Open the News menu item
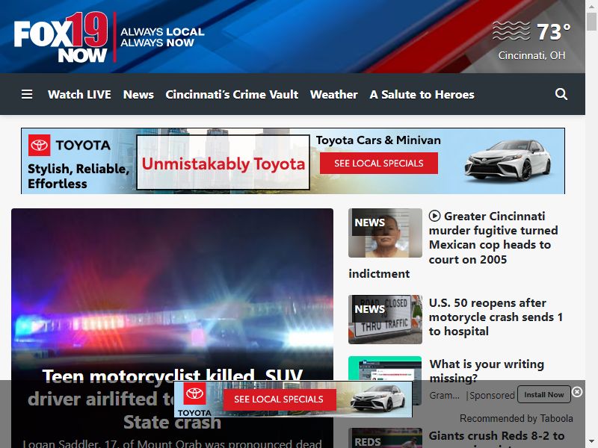This screenshot has width=598, height=448. 138,94
